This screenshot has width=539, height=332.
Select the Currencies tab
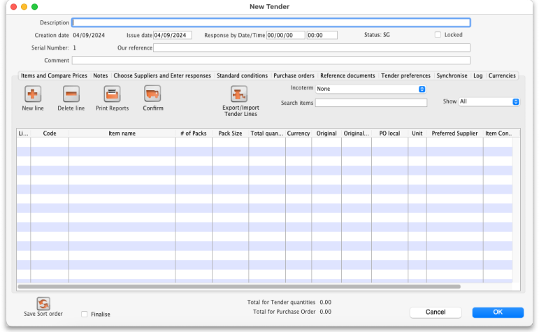501,75
